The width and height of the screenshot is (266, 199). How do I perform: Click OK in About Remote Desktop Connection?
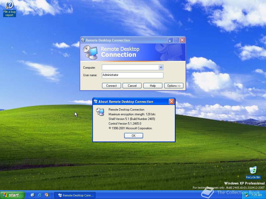(134, 136)
